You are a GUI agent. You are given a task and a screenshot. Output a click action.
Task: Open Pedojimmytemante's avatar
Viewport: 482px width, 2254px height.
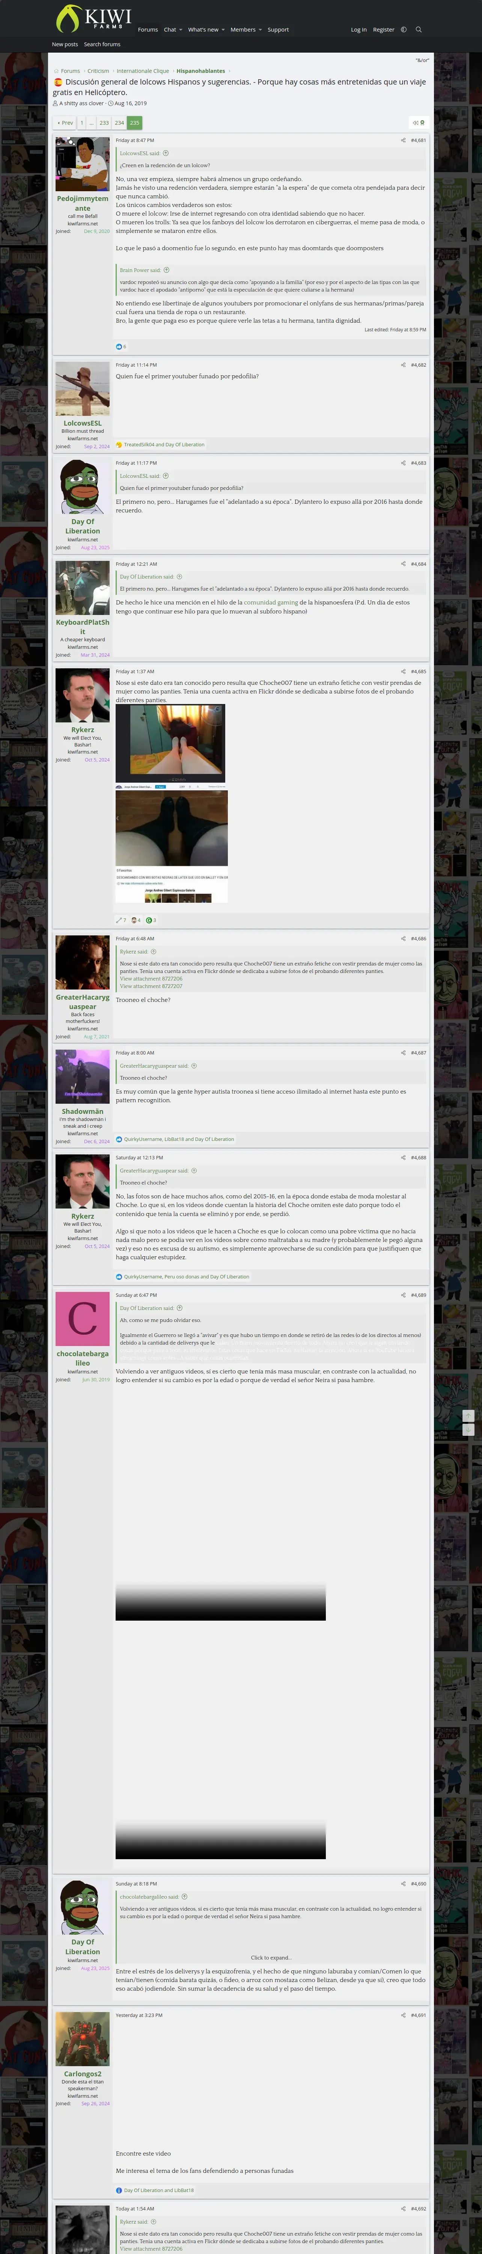82,164
